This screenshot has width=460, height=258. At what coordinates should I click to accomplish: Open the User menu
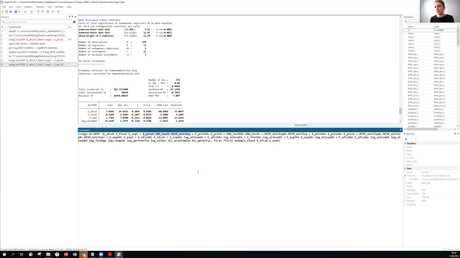pos(50,7)
